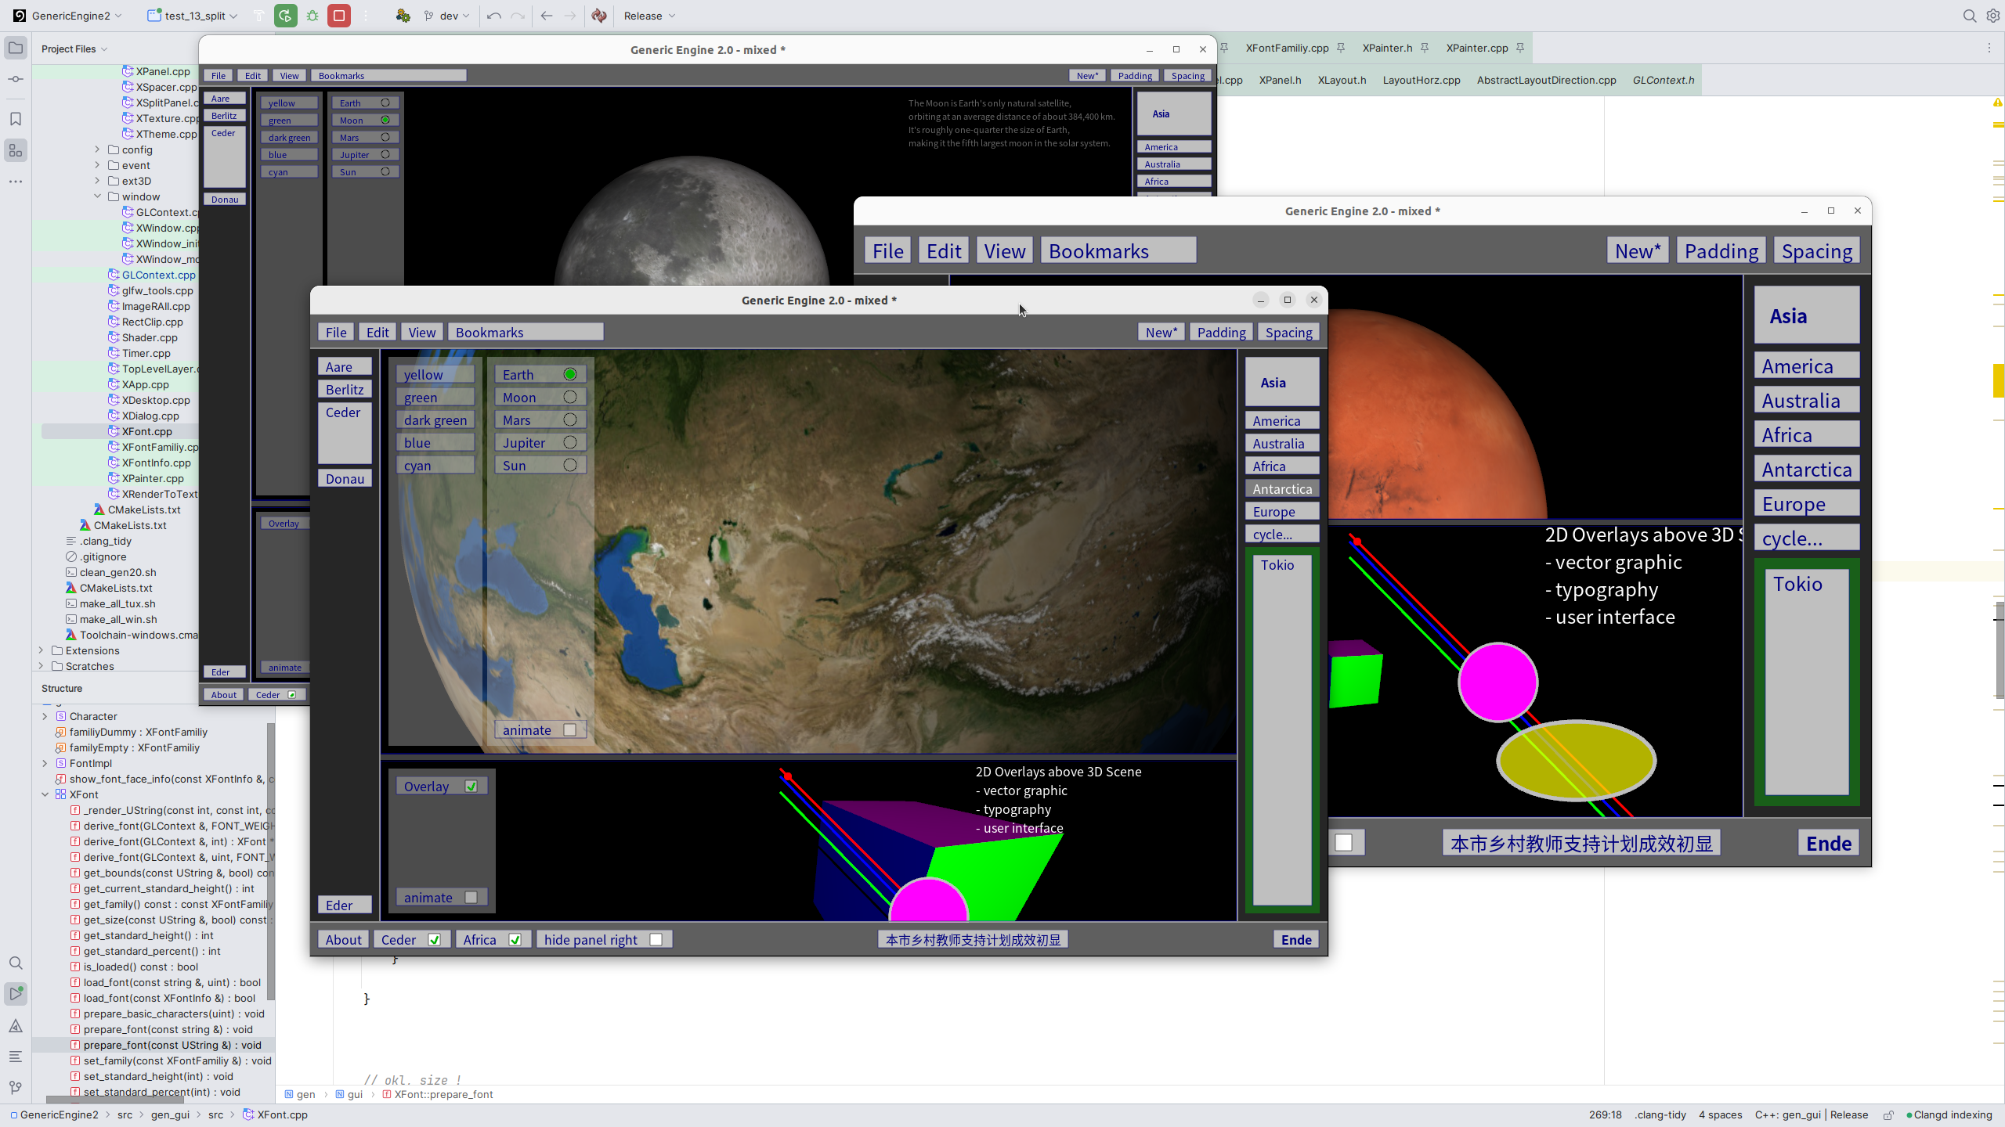The width and height of the screenshot is (2005, 1127).
Task: Uncheck the Overlay checkbox
Action: coord(471,787)
